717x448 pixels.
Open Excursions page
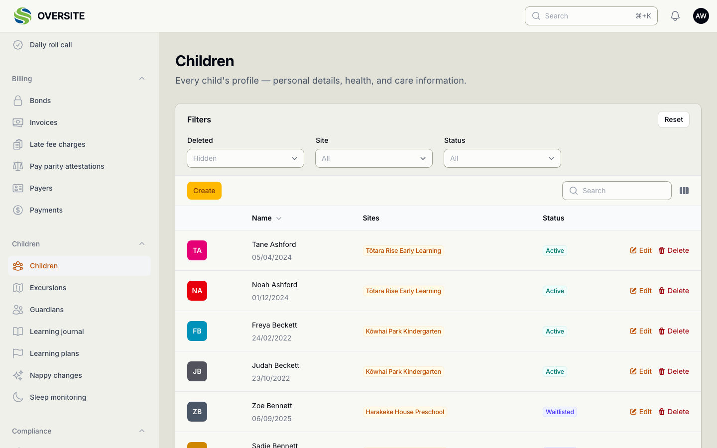point(80,288)
